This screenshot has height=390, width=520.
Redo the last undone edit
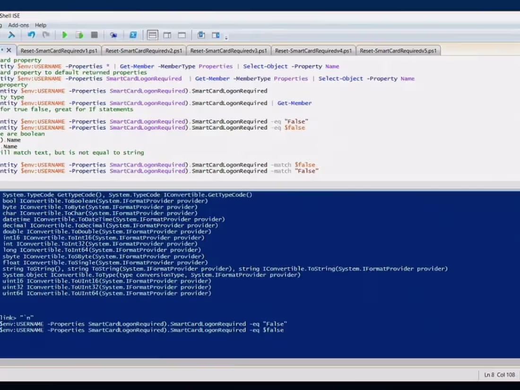[x=46, y=35]
